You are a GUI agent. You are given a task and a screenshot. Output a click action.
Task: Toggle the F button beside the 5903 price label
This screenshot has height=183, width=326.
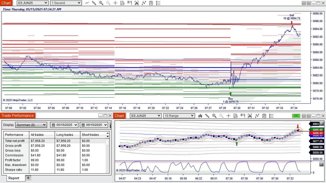click(322, 124)
